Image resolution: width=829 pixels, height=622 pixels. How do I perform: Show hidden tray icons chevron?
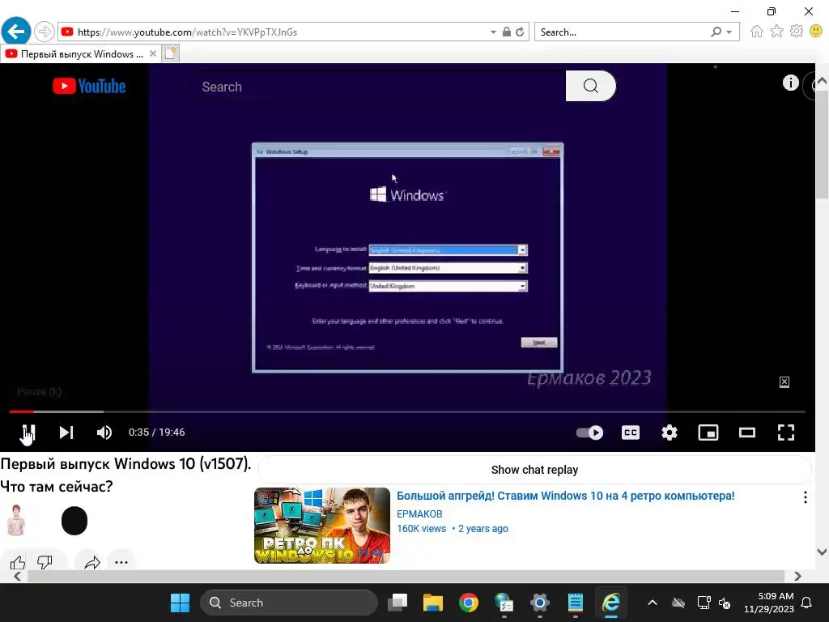[653, 603]
